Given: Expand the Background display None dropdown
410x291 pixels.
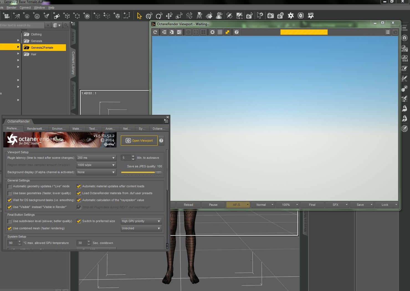Looking at the screenshot, I should (96, 172).
